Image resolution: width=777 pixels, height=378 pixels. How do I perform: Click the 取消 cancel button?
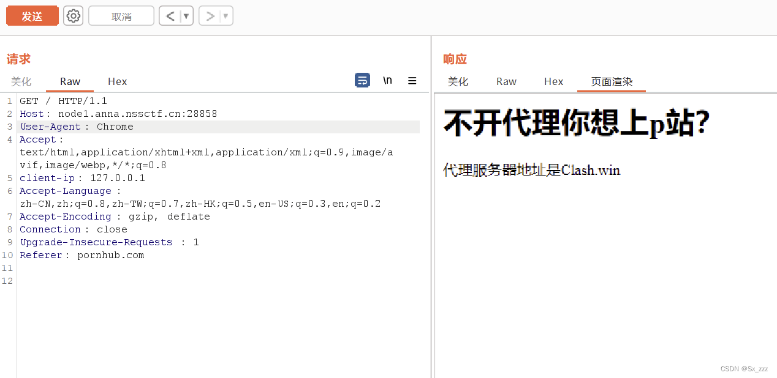121,15
